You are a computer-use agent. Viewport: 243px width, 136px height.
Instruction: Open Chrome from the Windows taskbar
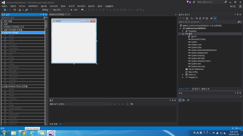pos(23,133)
